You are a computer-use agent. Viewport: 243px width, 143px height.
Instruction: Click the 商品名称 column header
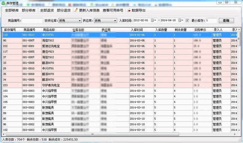(x=49, y=30)
